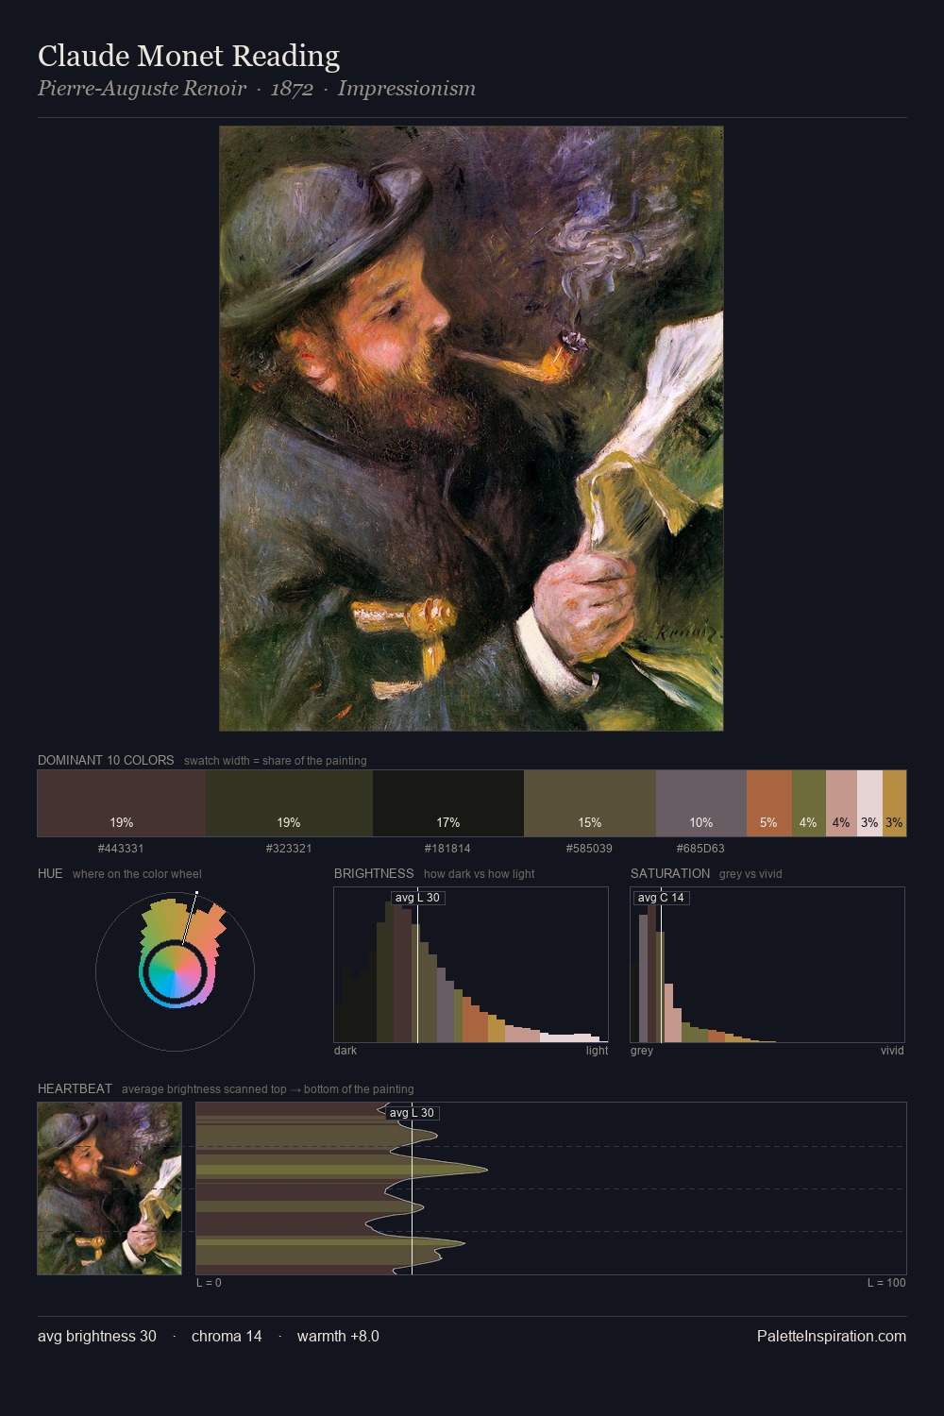Click the 19% dark olive swatch #323321

tap(289, 803)
